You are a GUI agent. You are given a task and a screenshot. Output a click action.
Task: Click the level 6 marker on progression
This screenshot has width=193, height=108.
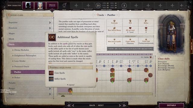117,66
